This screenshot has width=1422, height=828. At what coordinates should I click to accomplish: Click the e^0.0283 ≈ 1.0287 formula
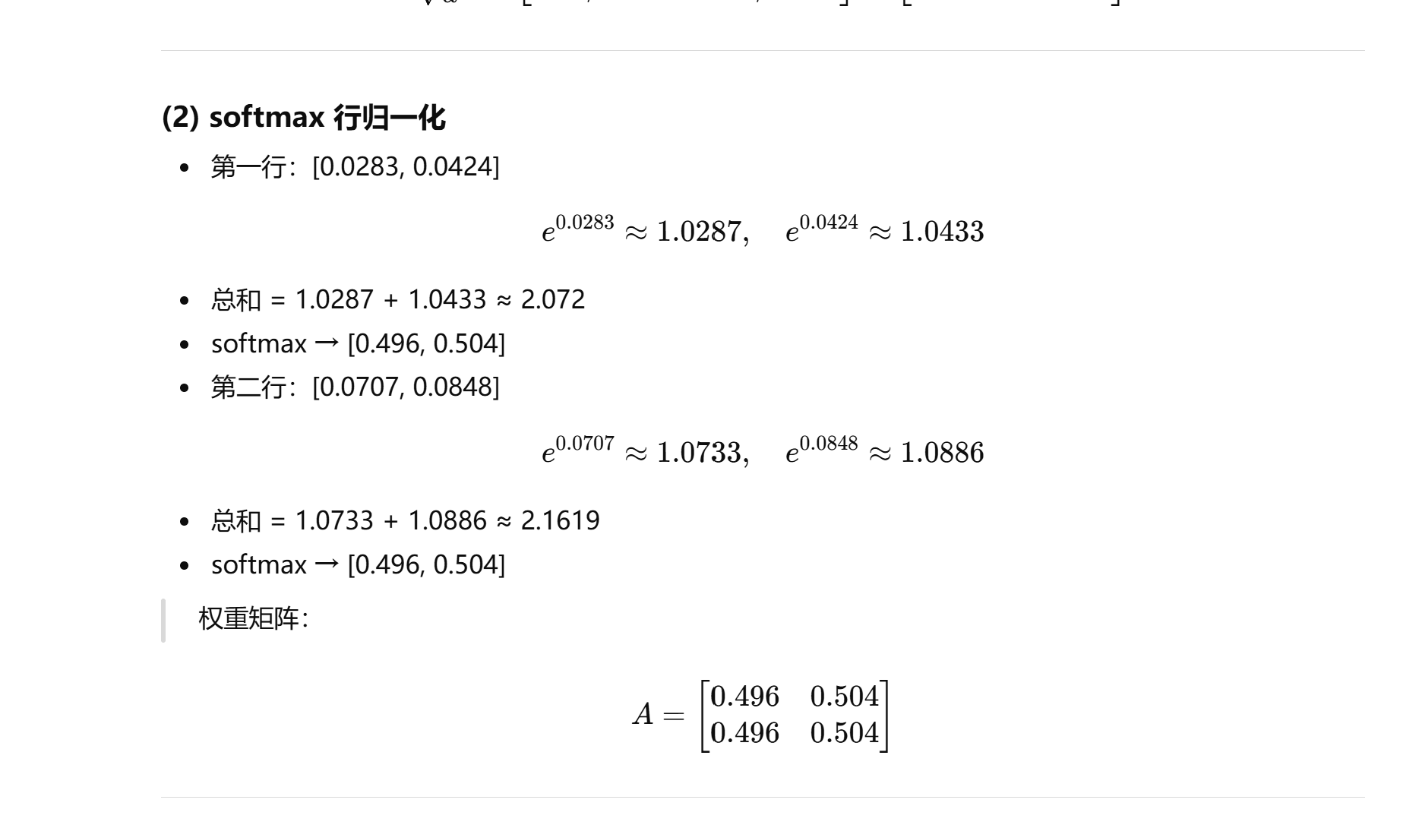click(646, 230)
